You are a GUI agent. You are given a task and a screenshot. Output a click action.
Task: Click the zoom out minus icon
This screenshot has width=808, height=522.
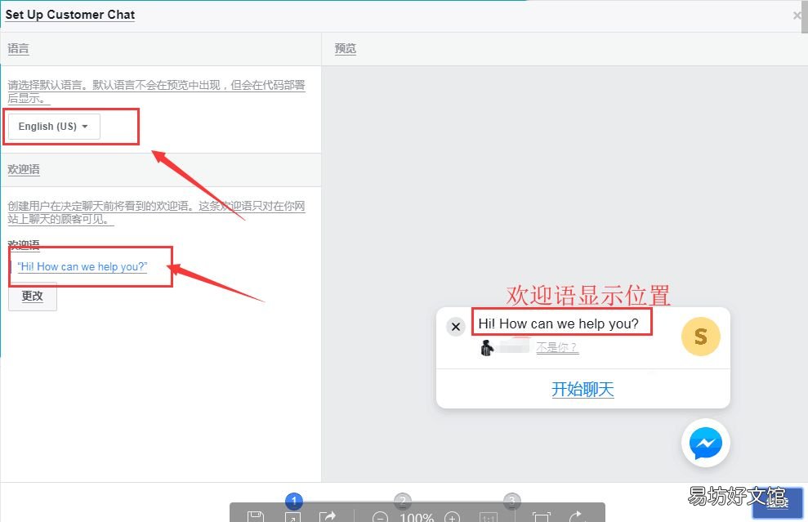coord(380,517)
